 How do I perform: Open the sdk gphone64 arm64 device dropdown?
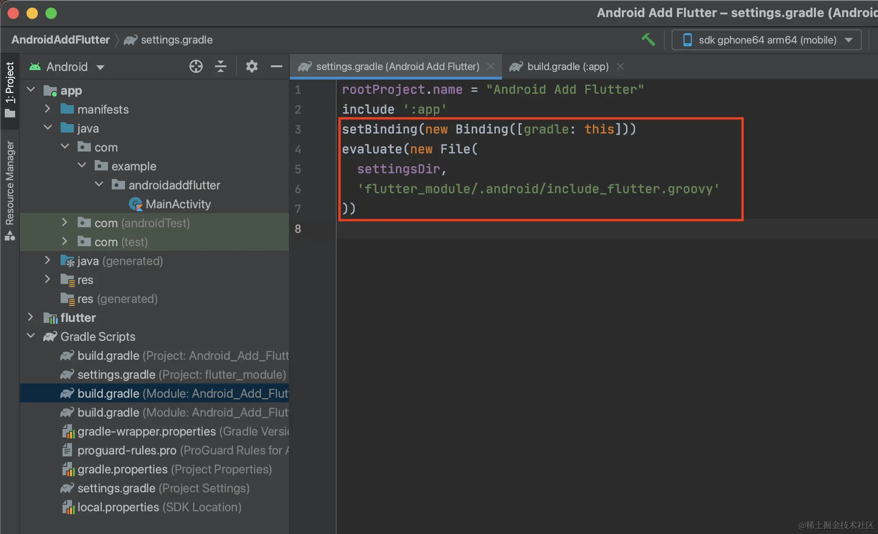click(766, 40)
